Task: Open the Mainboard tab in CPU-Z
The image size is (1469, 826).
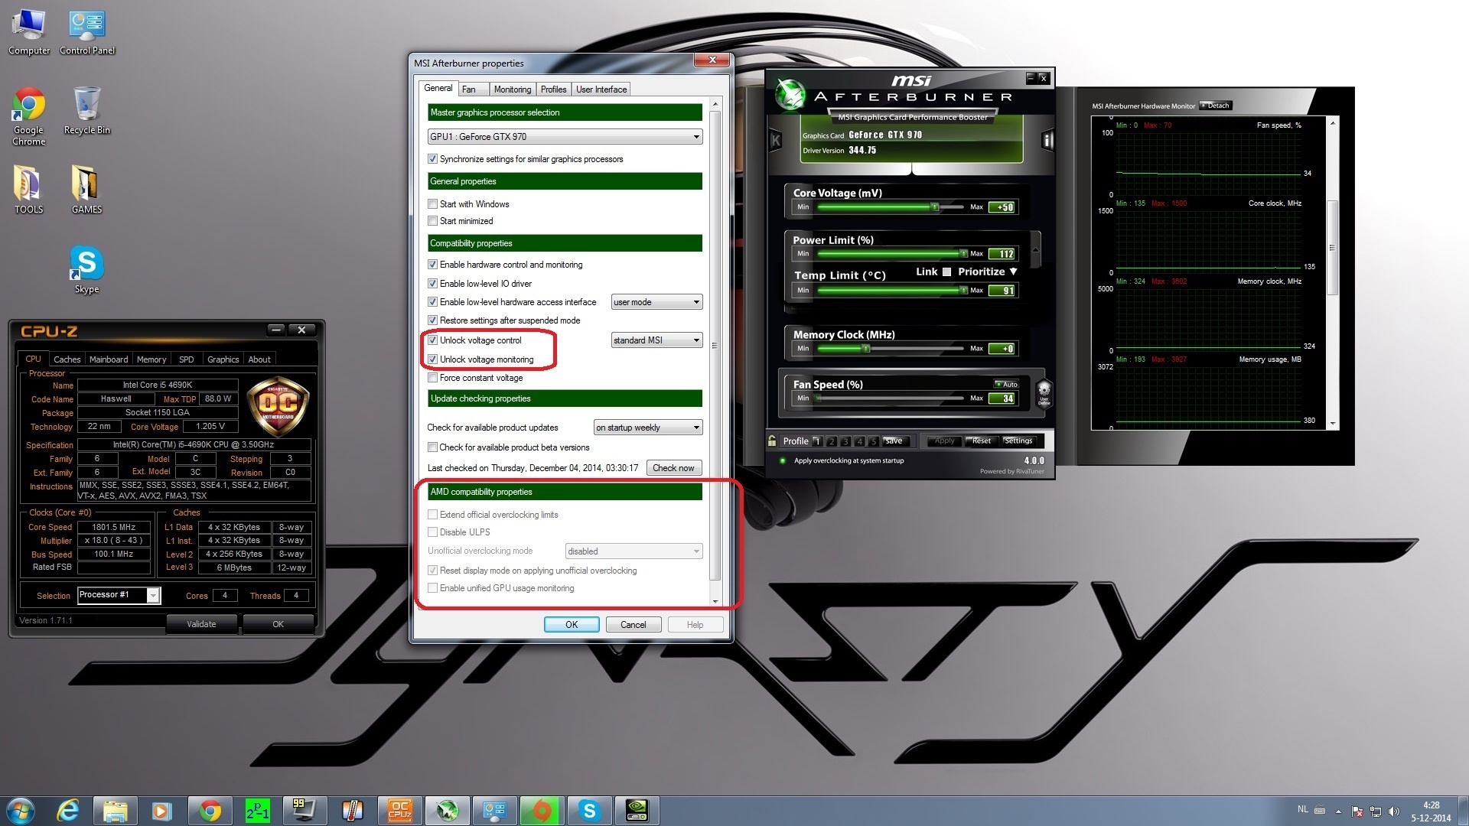Action: click(109, 359)
